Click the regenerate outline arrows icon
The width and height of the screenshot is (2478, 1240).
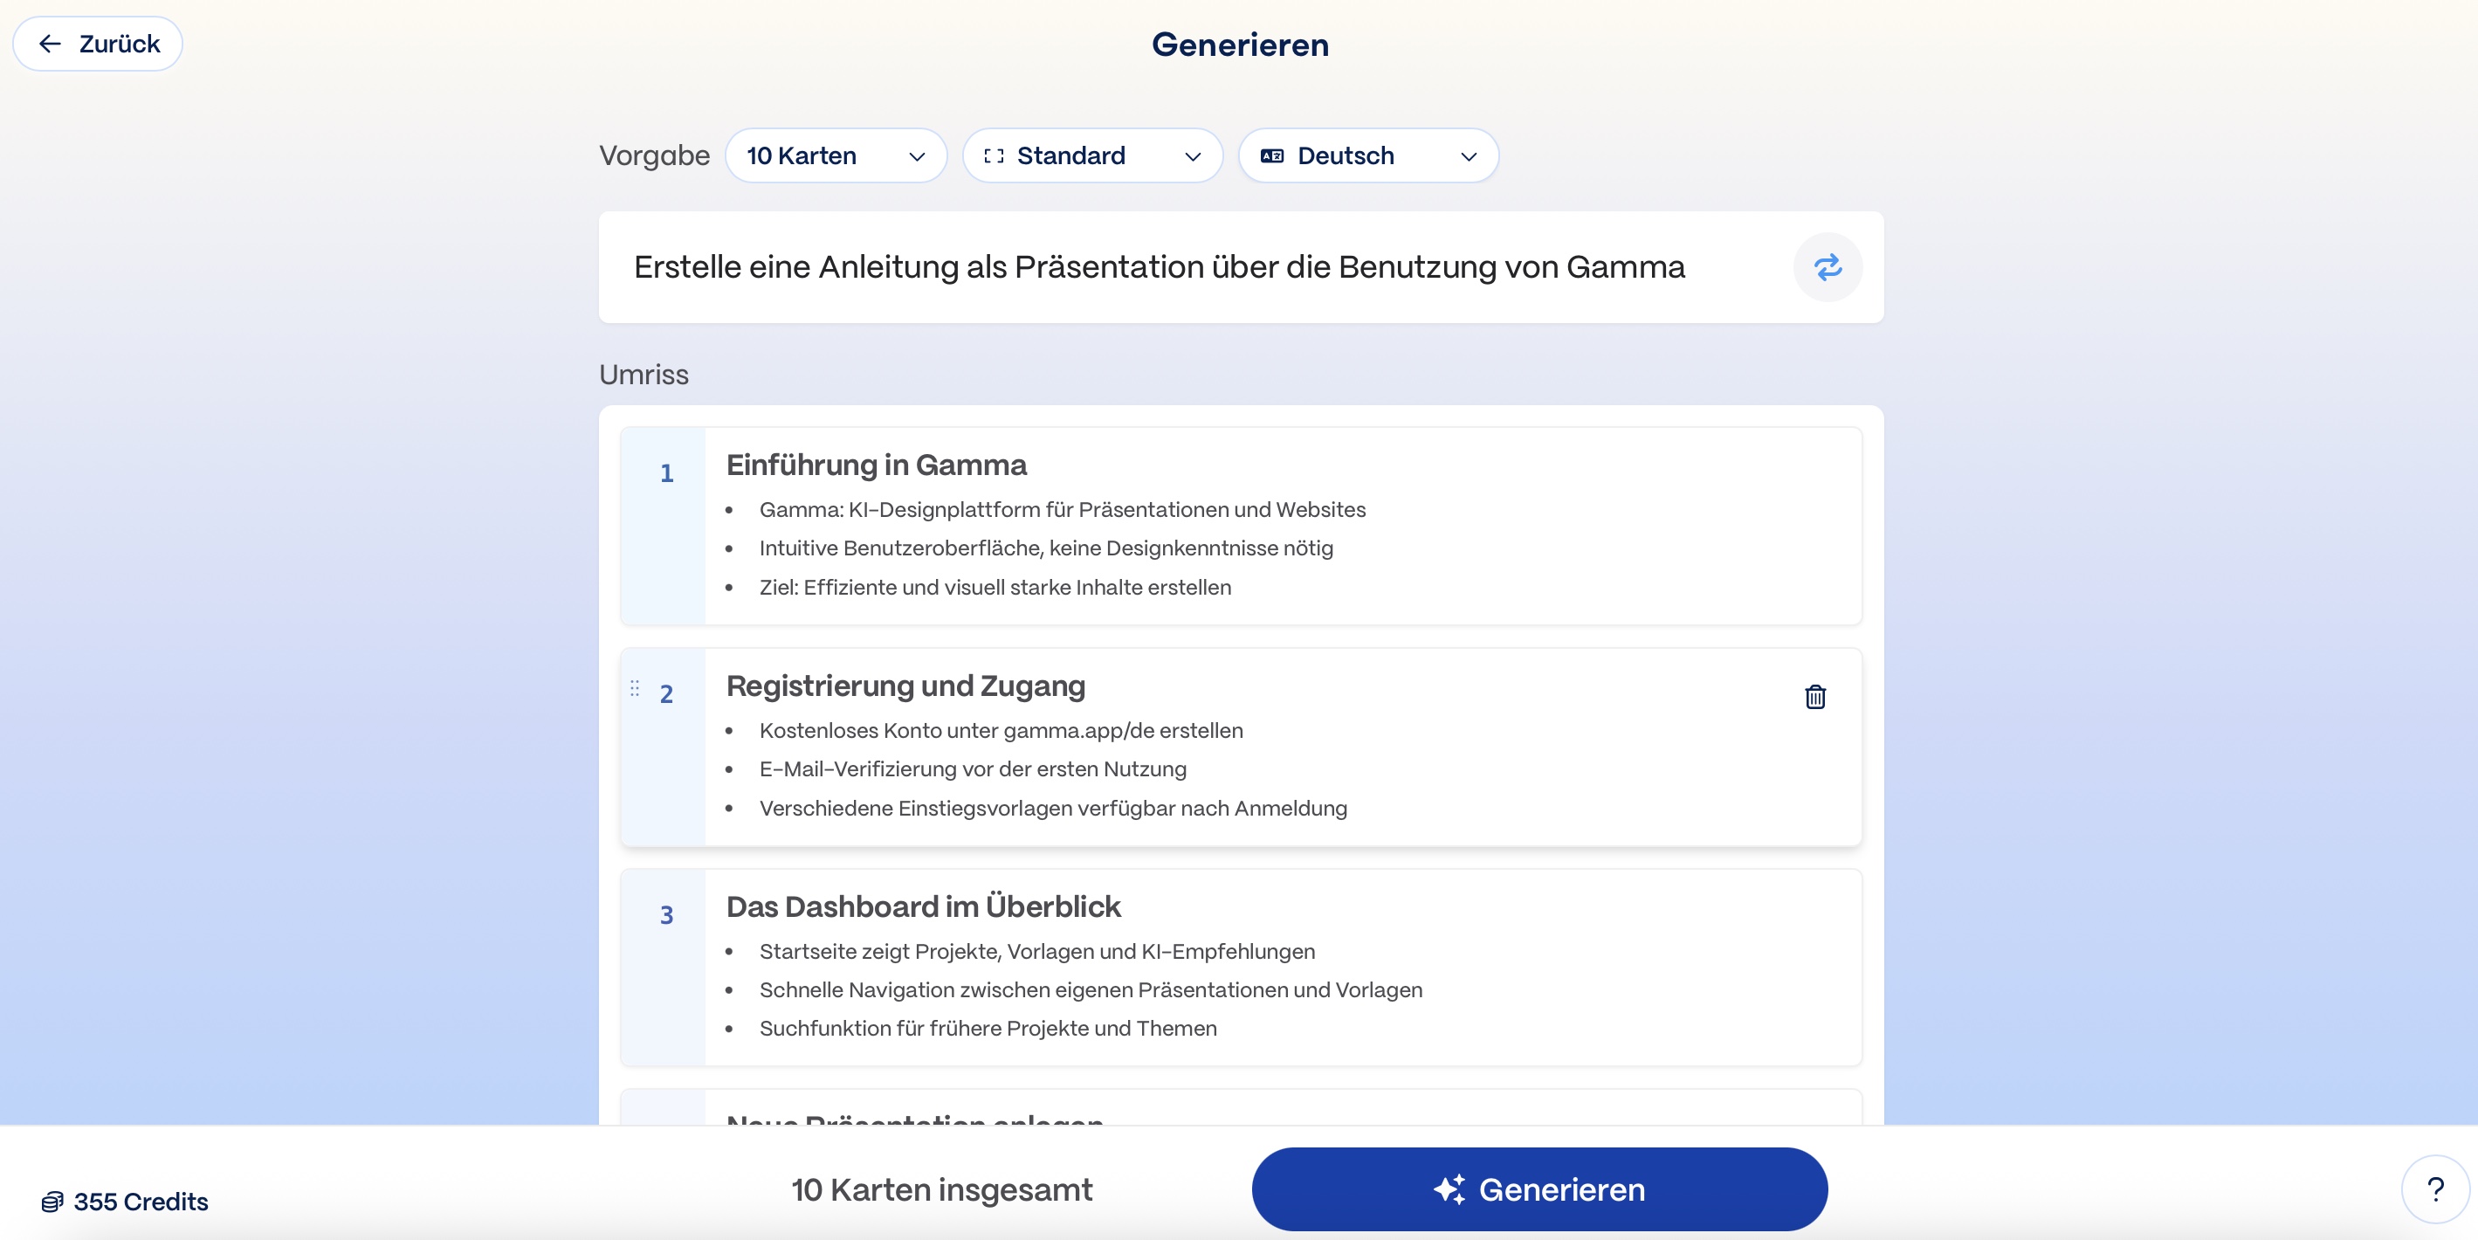tap(1827, 266)
